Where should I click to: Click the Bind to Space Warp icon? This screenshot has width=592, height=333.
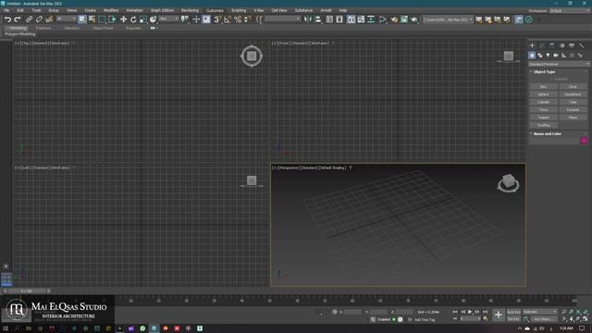pos(49,19)
